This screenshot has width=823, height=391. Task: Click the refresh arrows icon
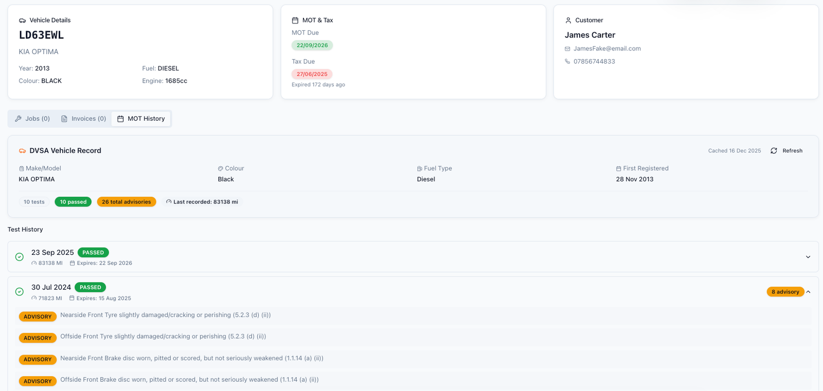click(774, 151)
